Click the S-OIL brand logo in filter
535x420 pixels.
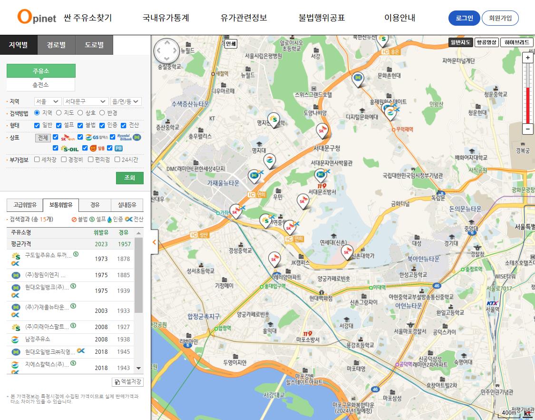pyautogui.click(x=69, y=148)
